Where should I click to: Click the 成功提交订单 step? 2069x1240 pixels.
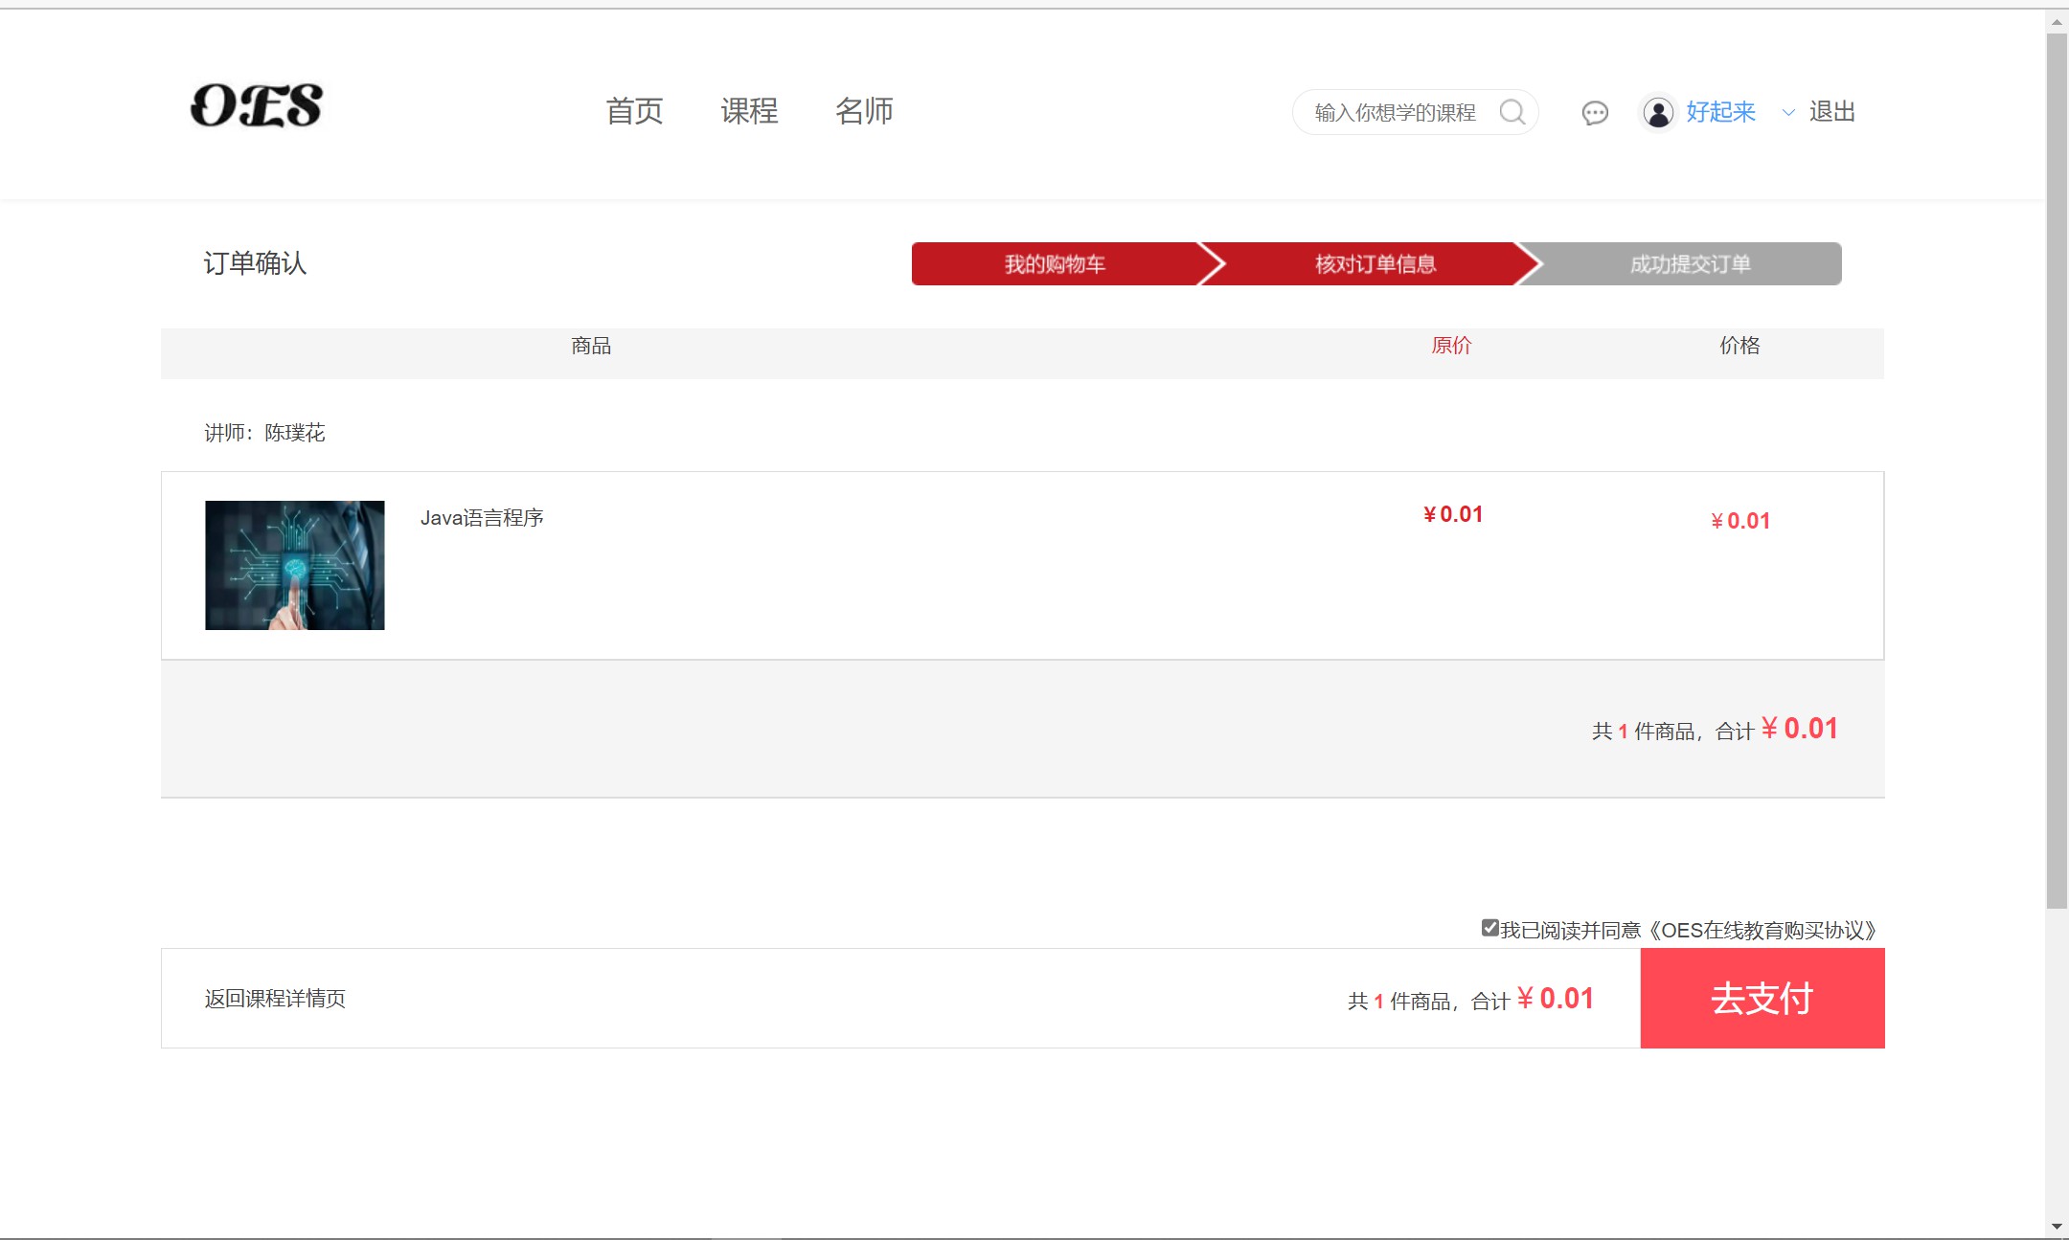pyautogui.click(x=1690, y=264)
